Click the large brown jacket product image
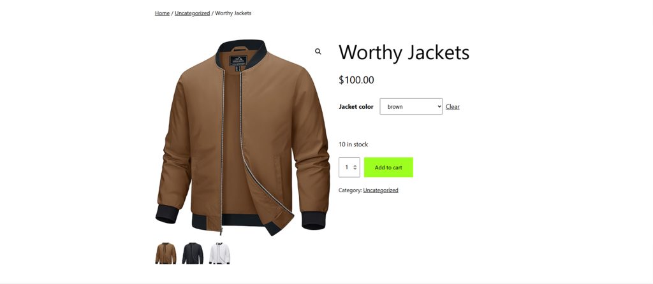The image size is (653, 284). point(242,137)
